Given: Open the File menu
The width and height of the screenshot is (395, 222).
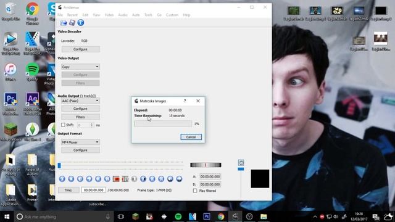Looking at the screenshot, I should [x=60, y=15].
